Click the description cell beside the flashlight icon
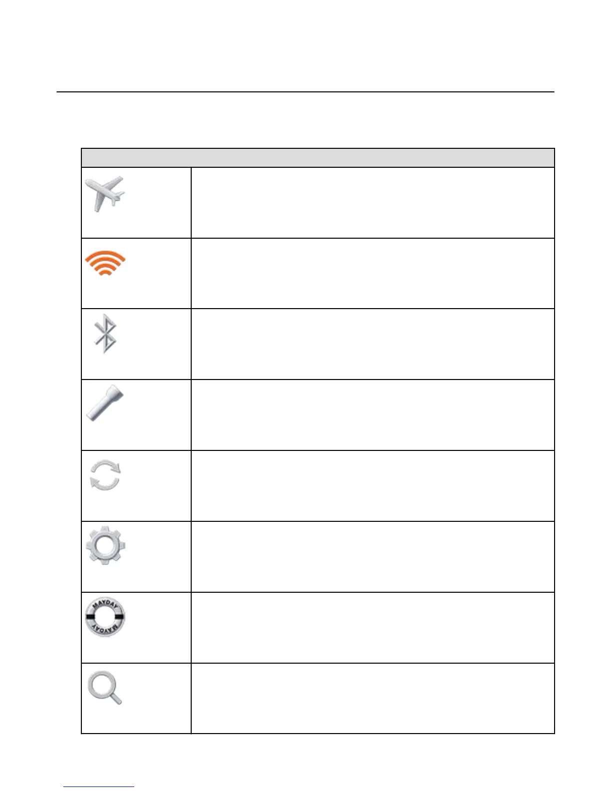The height and width of the screenshot is (791, 611). coord(372,415)
